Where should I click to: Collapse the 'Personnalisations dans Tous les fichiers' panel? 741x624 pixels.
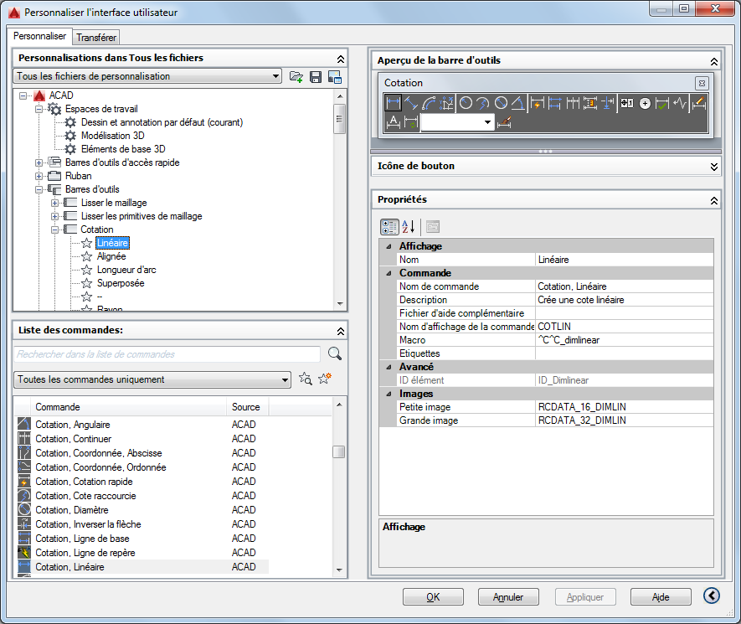click(340, 59)
